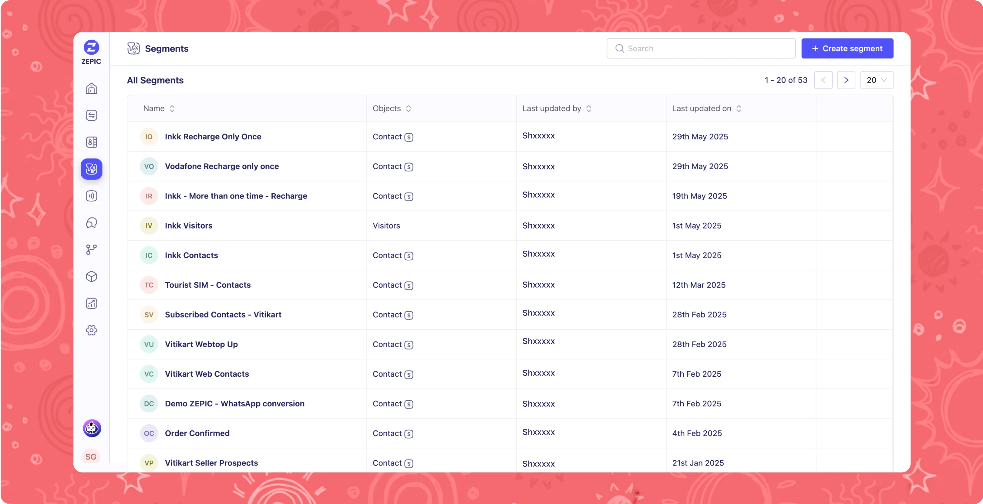
Task: Open the Order Confirmed segment
Action: [197, 433]
